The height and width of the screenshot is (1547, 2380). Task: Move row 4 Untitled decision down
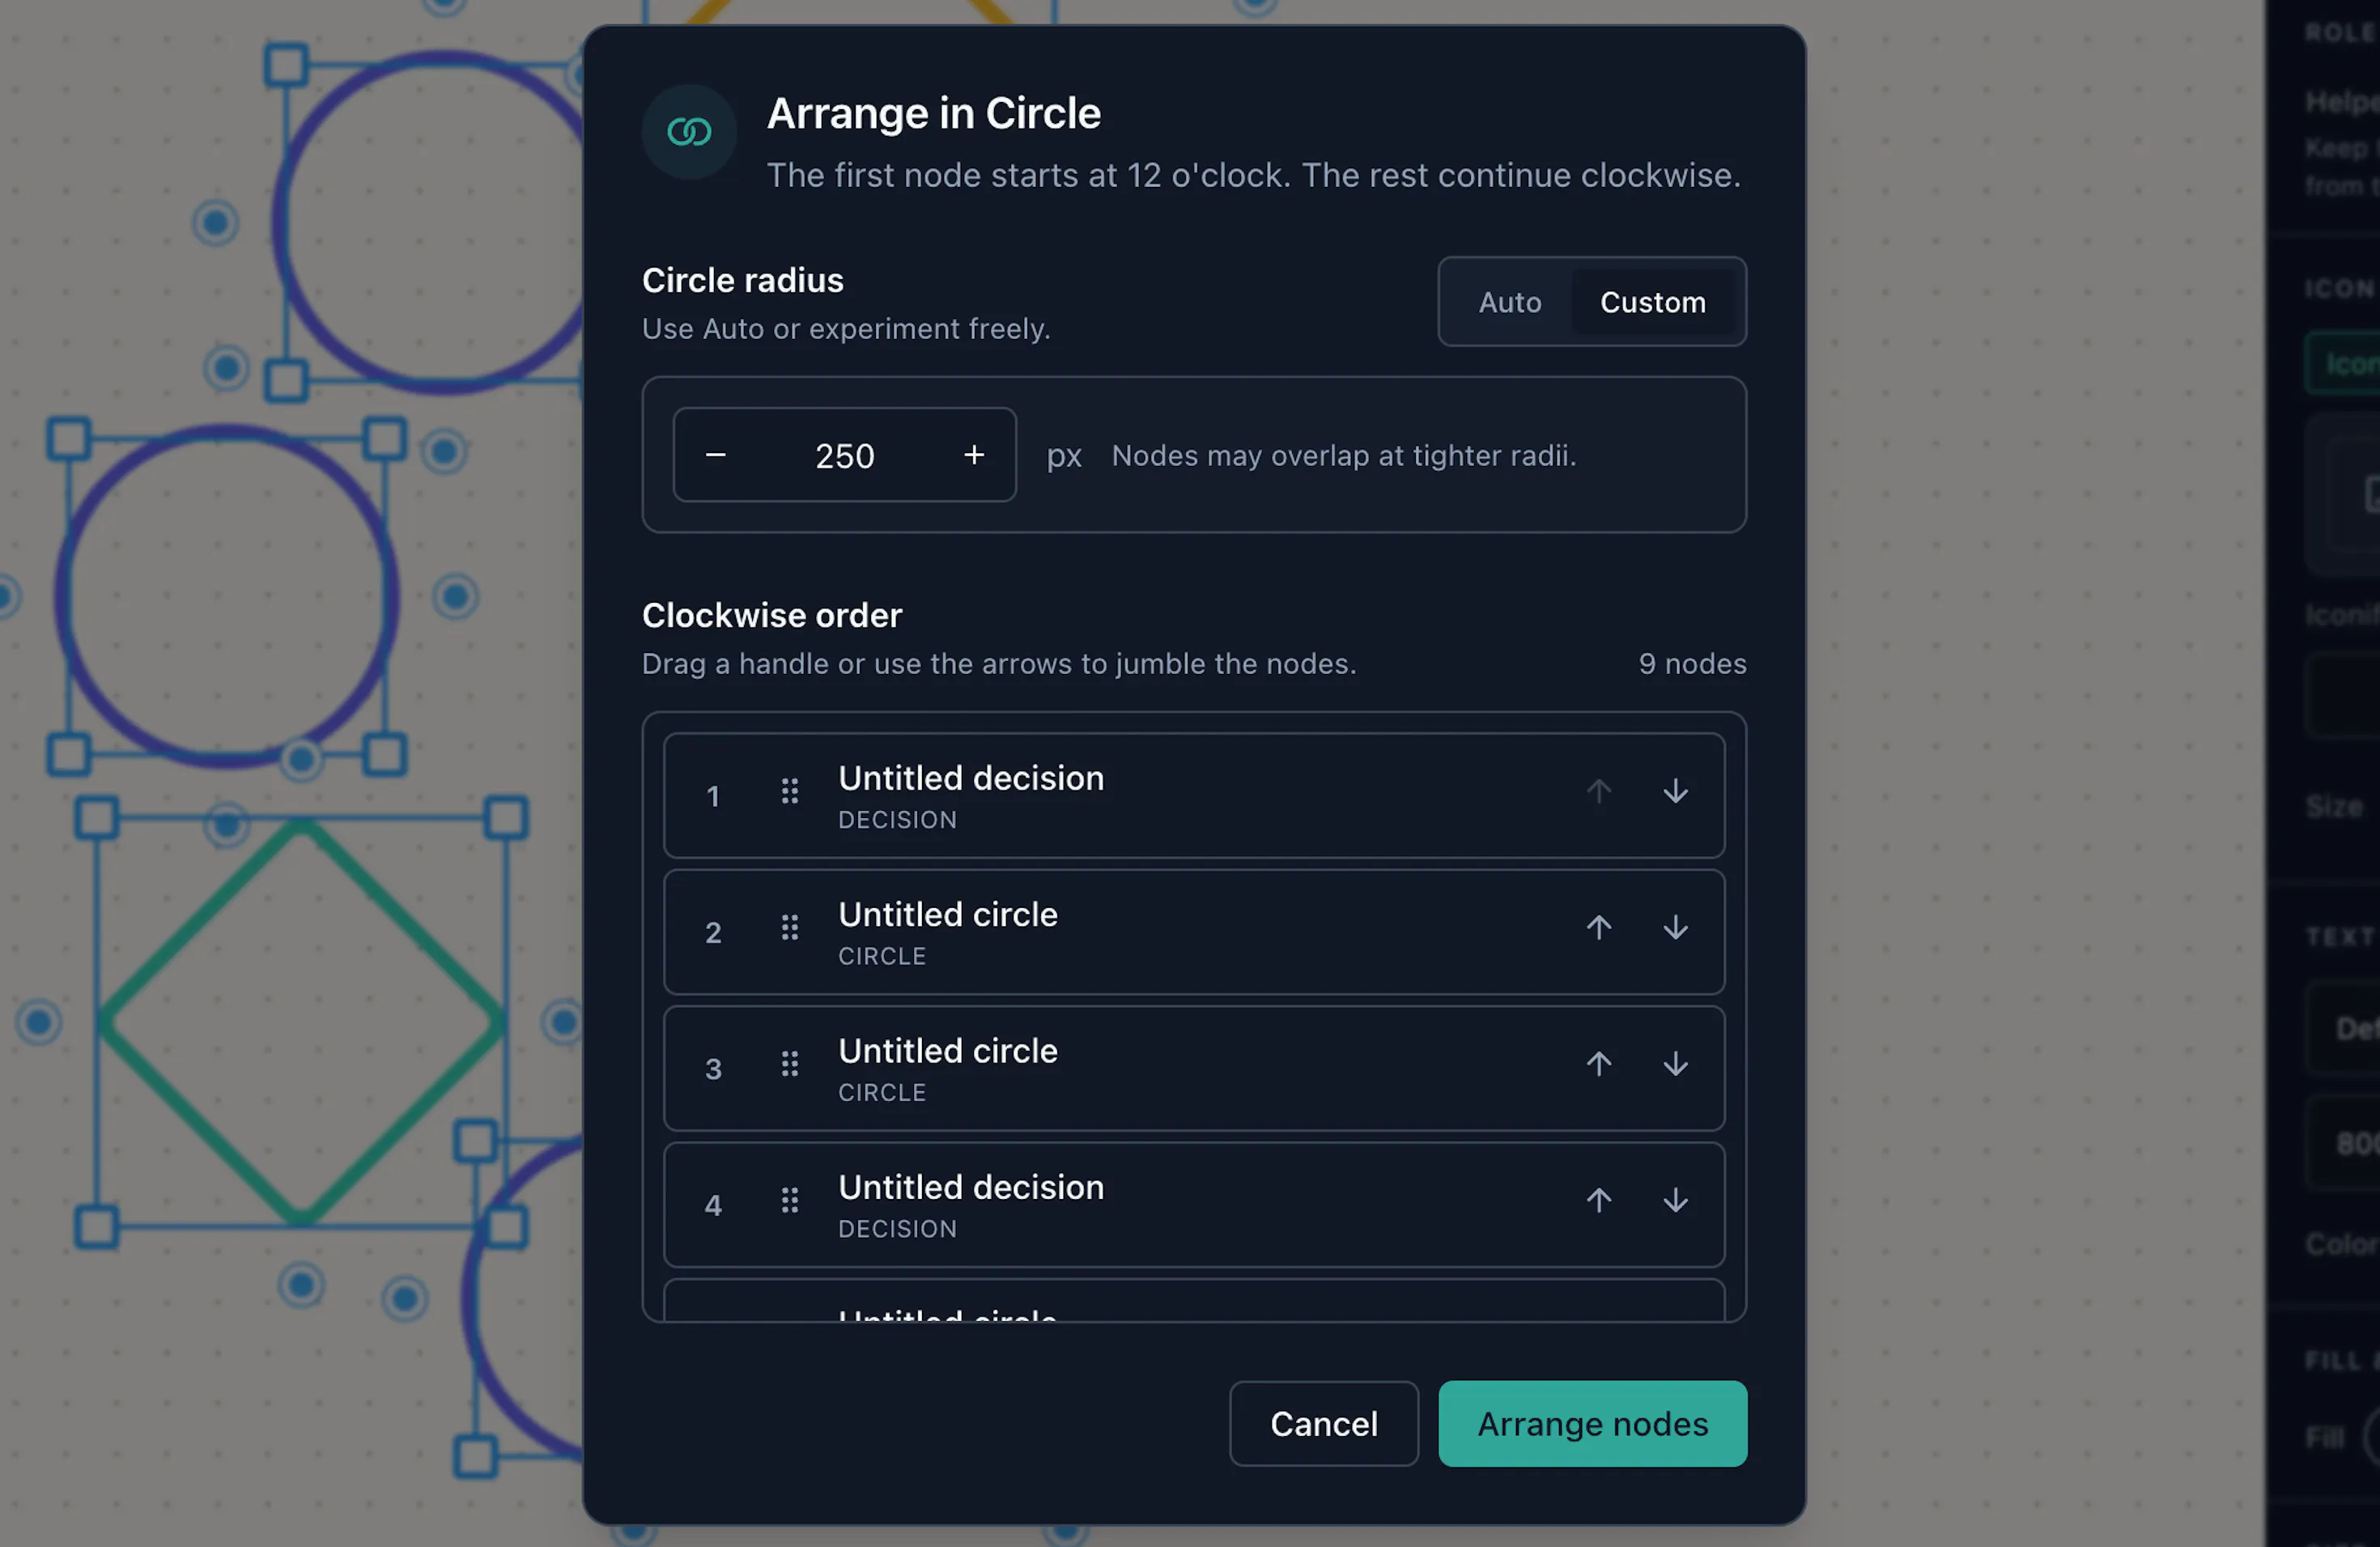click(1675, 1200)
